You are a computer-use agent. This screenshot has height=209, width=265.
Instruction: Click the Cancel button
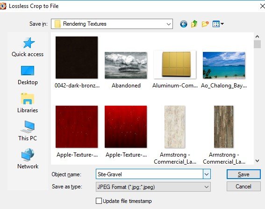point(244,187)
